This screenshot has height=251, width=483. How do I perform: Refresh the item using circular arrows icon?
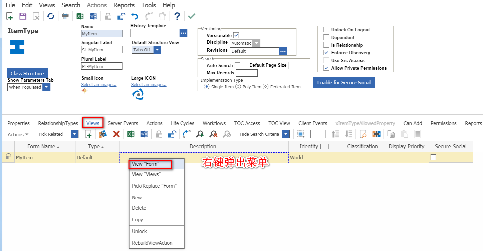tap(50, 16)
